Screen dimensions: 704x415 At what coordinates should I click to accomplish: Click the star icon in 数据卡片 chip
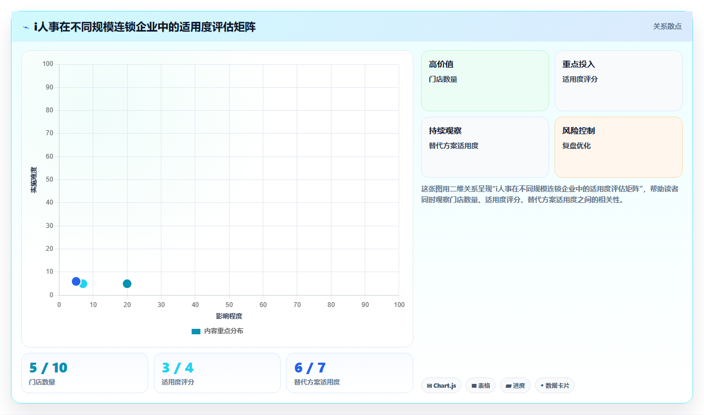542,386
